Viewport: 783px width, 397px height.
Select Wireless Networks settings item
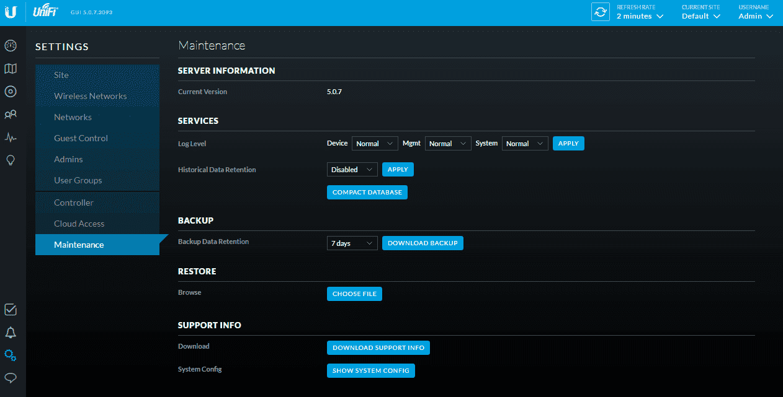[x=97, y=96]
